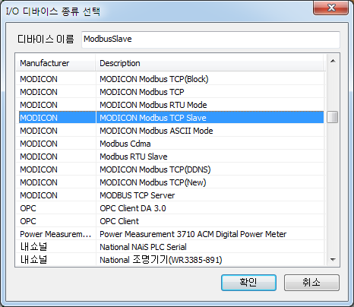Image resolution: width=354 pixels, height=307 pixels.
Task: Select OPC Client DA 3.0
Action: coord(170,208)
